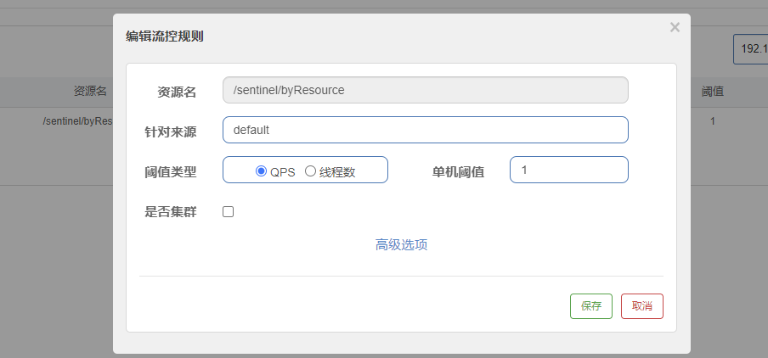Click the threshold value 1 in table row
The image size is (768, 358).
tap(712, 121)
